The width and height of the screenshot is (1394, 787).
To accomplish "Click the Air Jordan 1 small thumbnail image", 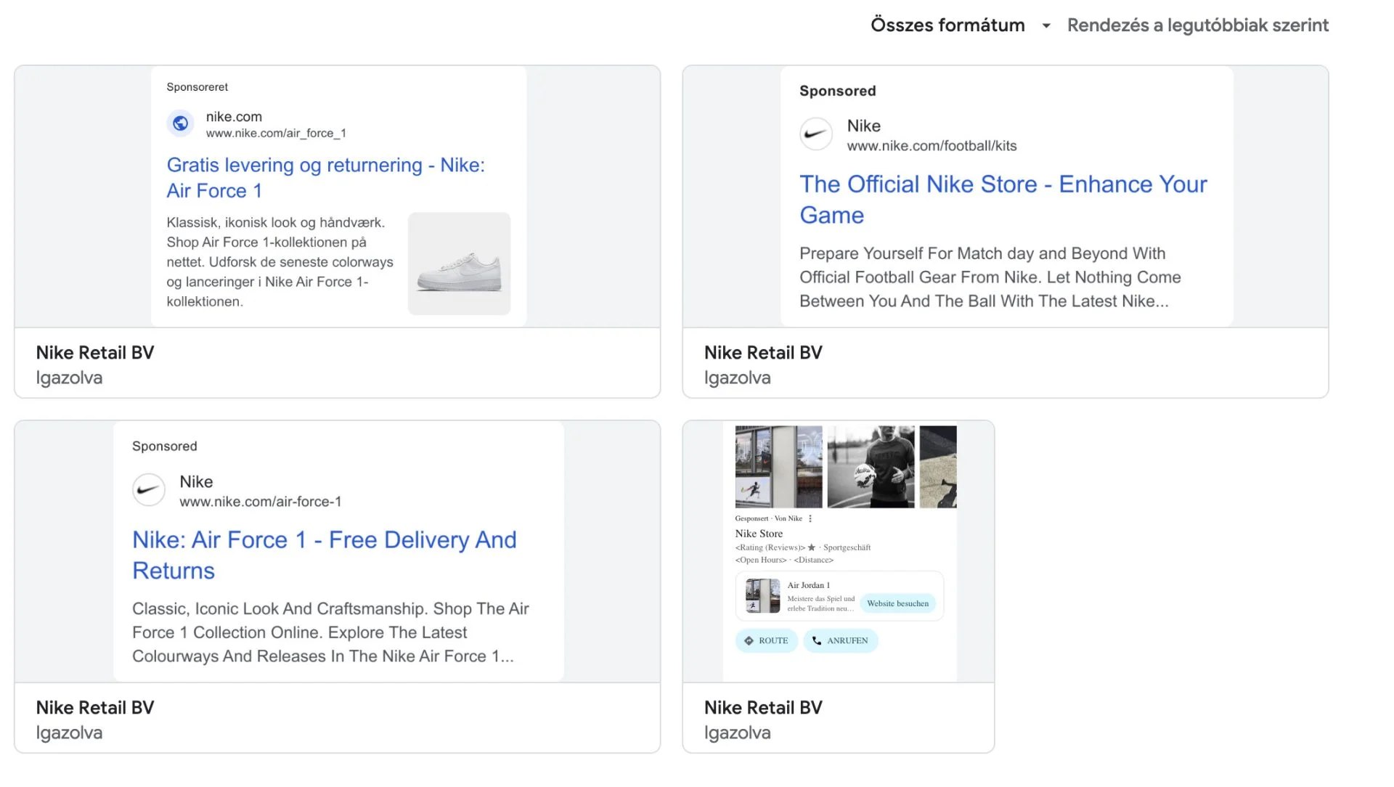I will pyautogui.click(x=763, y=596).
